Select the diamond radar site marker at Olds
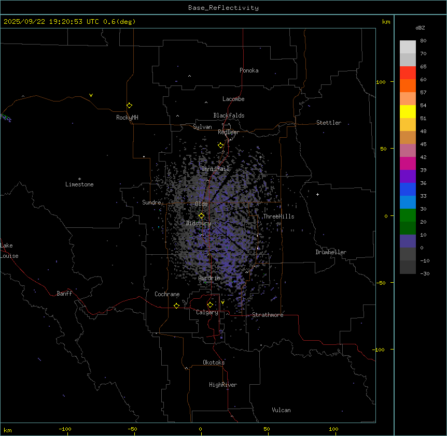This screenshot has height=436, width=447. [x=201, y=216]
